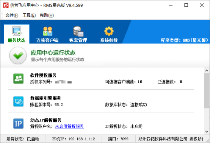Viewport: 210px width, 143px height.
Task: Select the 系统参数 gear icon
Action: [x=109, y=31]
